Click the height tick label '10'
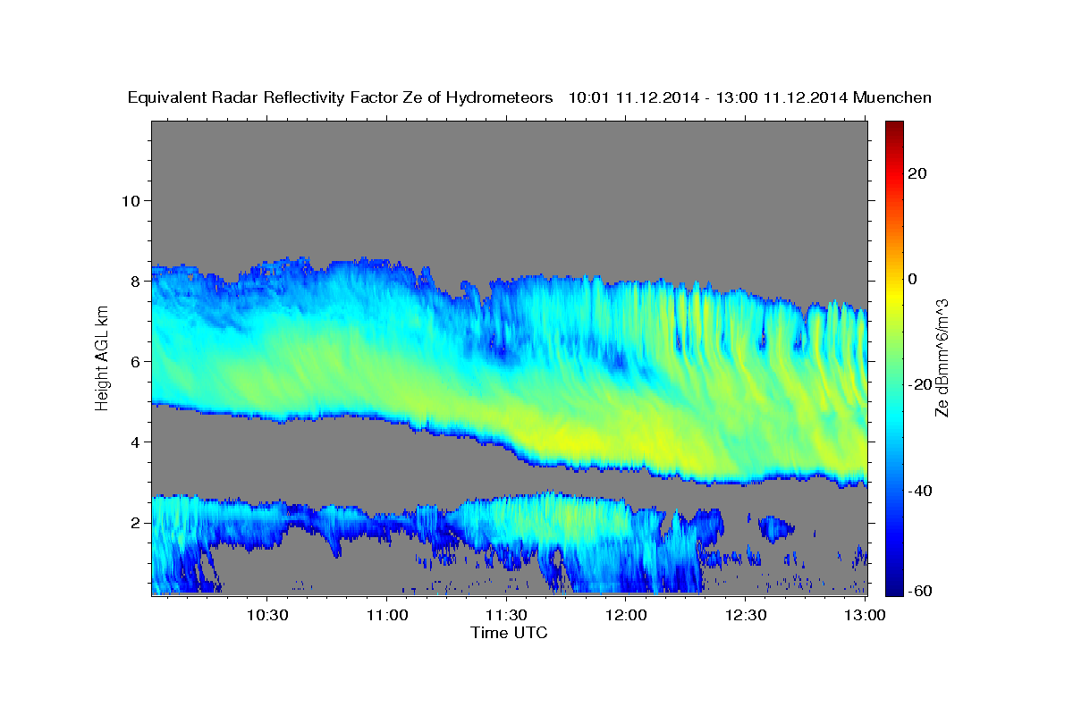1073x715 pixels. tap(131, 200)
